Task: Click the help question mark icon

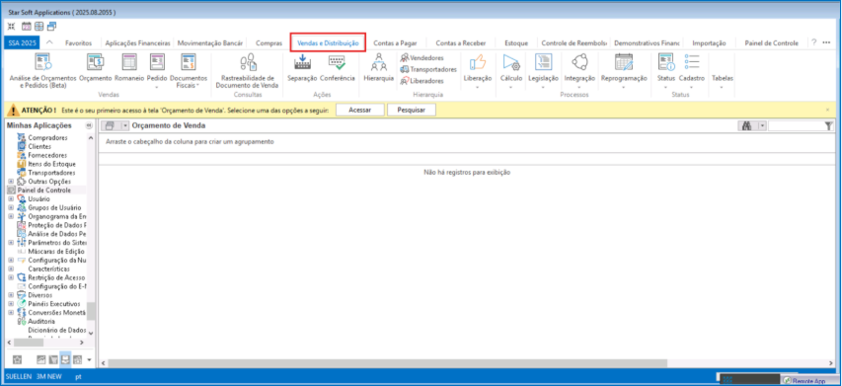Action: click(813, 41)
